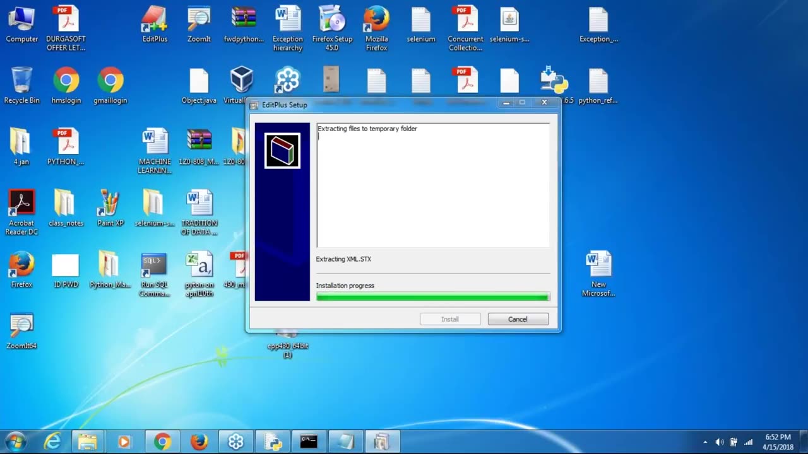Select the class_notes folder
The height and width of the screenshot is (454, 808).
pos(66,208)
